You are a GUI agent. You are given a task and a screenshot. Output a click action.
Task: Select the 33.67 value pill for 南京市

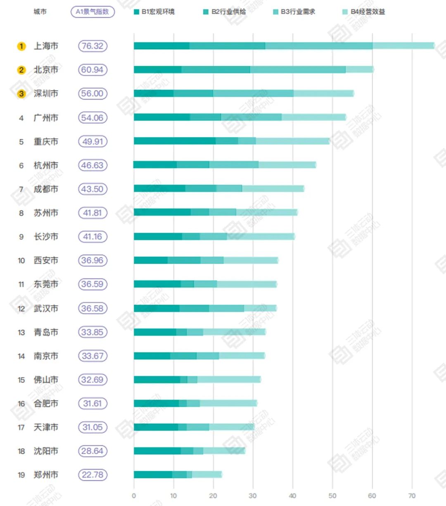[93, 356]
